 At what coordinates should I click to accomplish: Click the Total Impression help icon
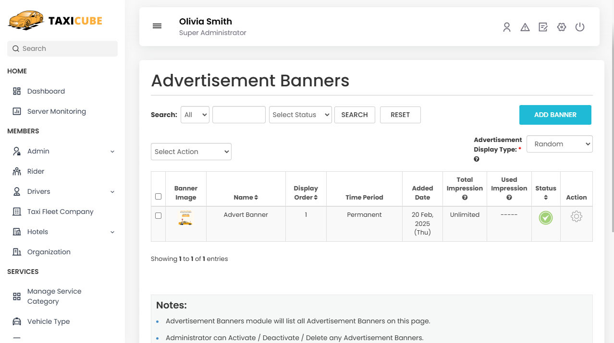click(465, 198)
